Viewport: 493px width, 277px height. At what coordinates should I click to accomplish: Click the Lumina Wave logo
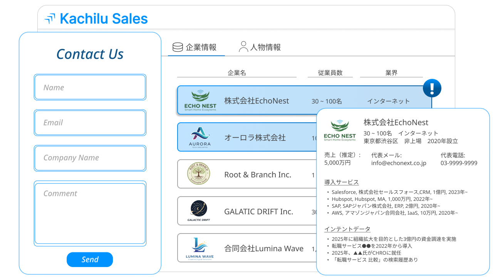(200, 248)
